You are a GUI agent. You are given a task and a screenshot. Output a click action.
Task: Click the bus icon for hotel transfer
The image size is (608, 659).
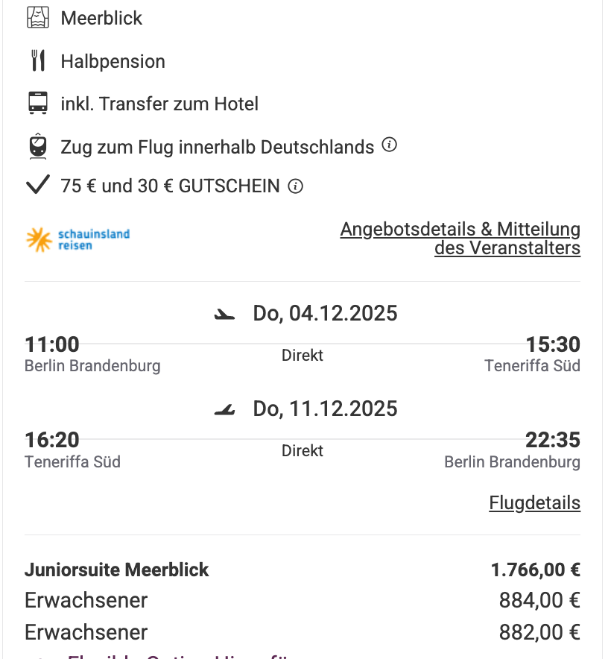(38, 104)
